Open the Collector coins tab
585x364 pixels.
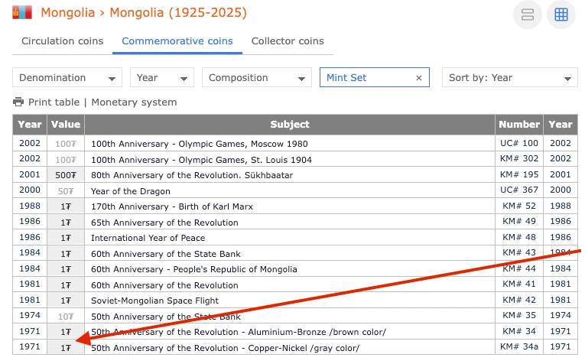[288, 41]
